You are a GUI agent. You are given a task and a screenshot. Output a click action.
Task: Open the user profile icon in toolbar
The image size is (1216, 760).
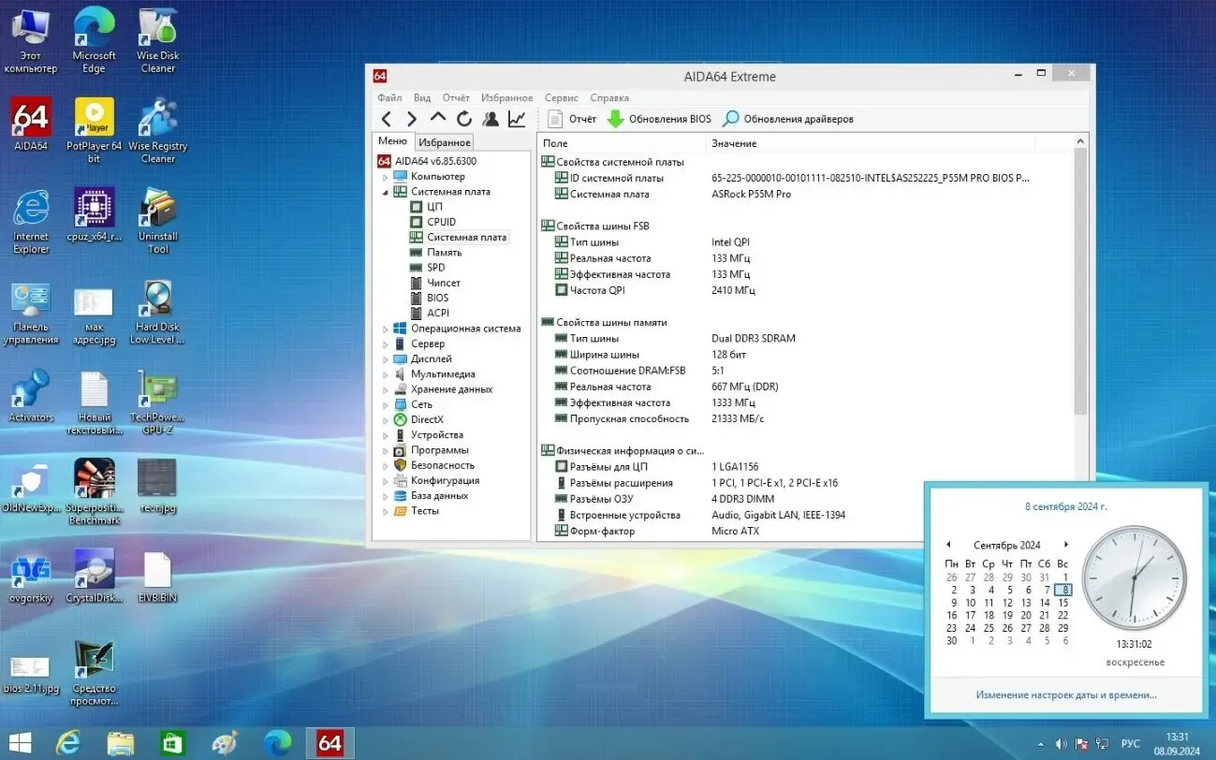[x=491, y=119]
